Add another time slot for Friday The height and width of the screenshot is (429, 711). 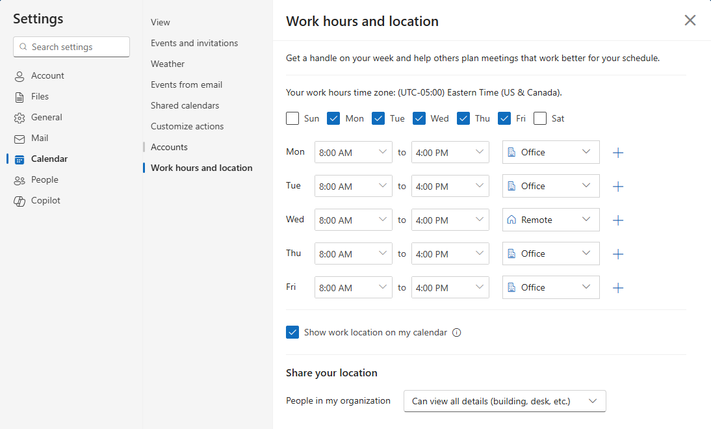(618, 288)
